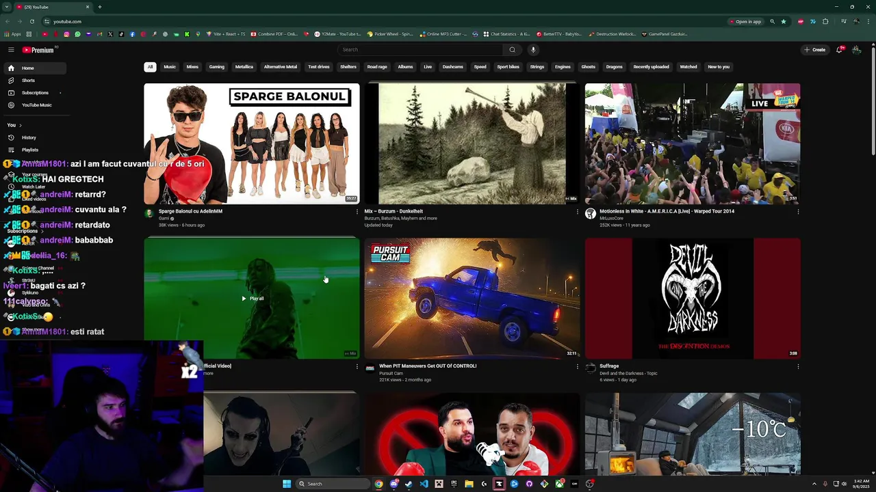Select the Mixes filter chip

(x=192, y=67)
